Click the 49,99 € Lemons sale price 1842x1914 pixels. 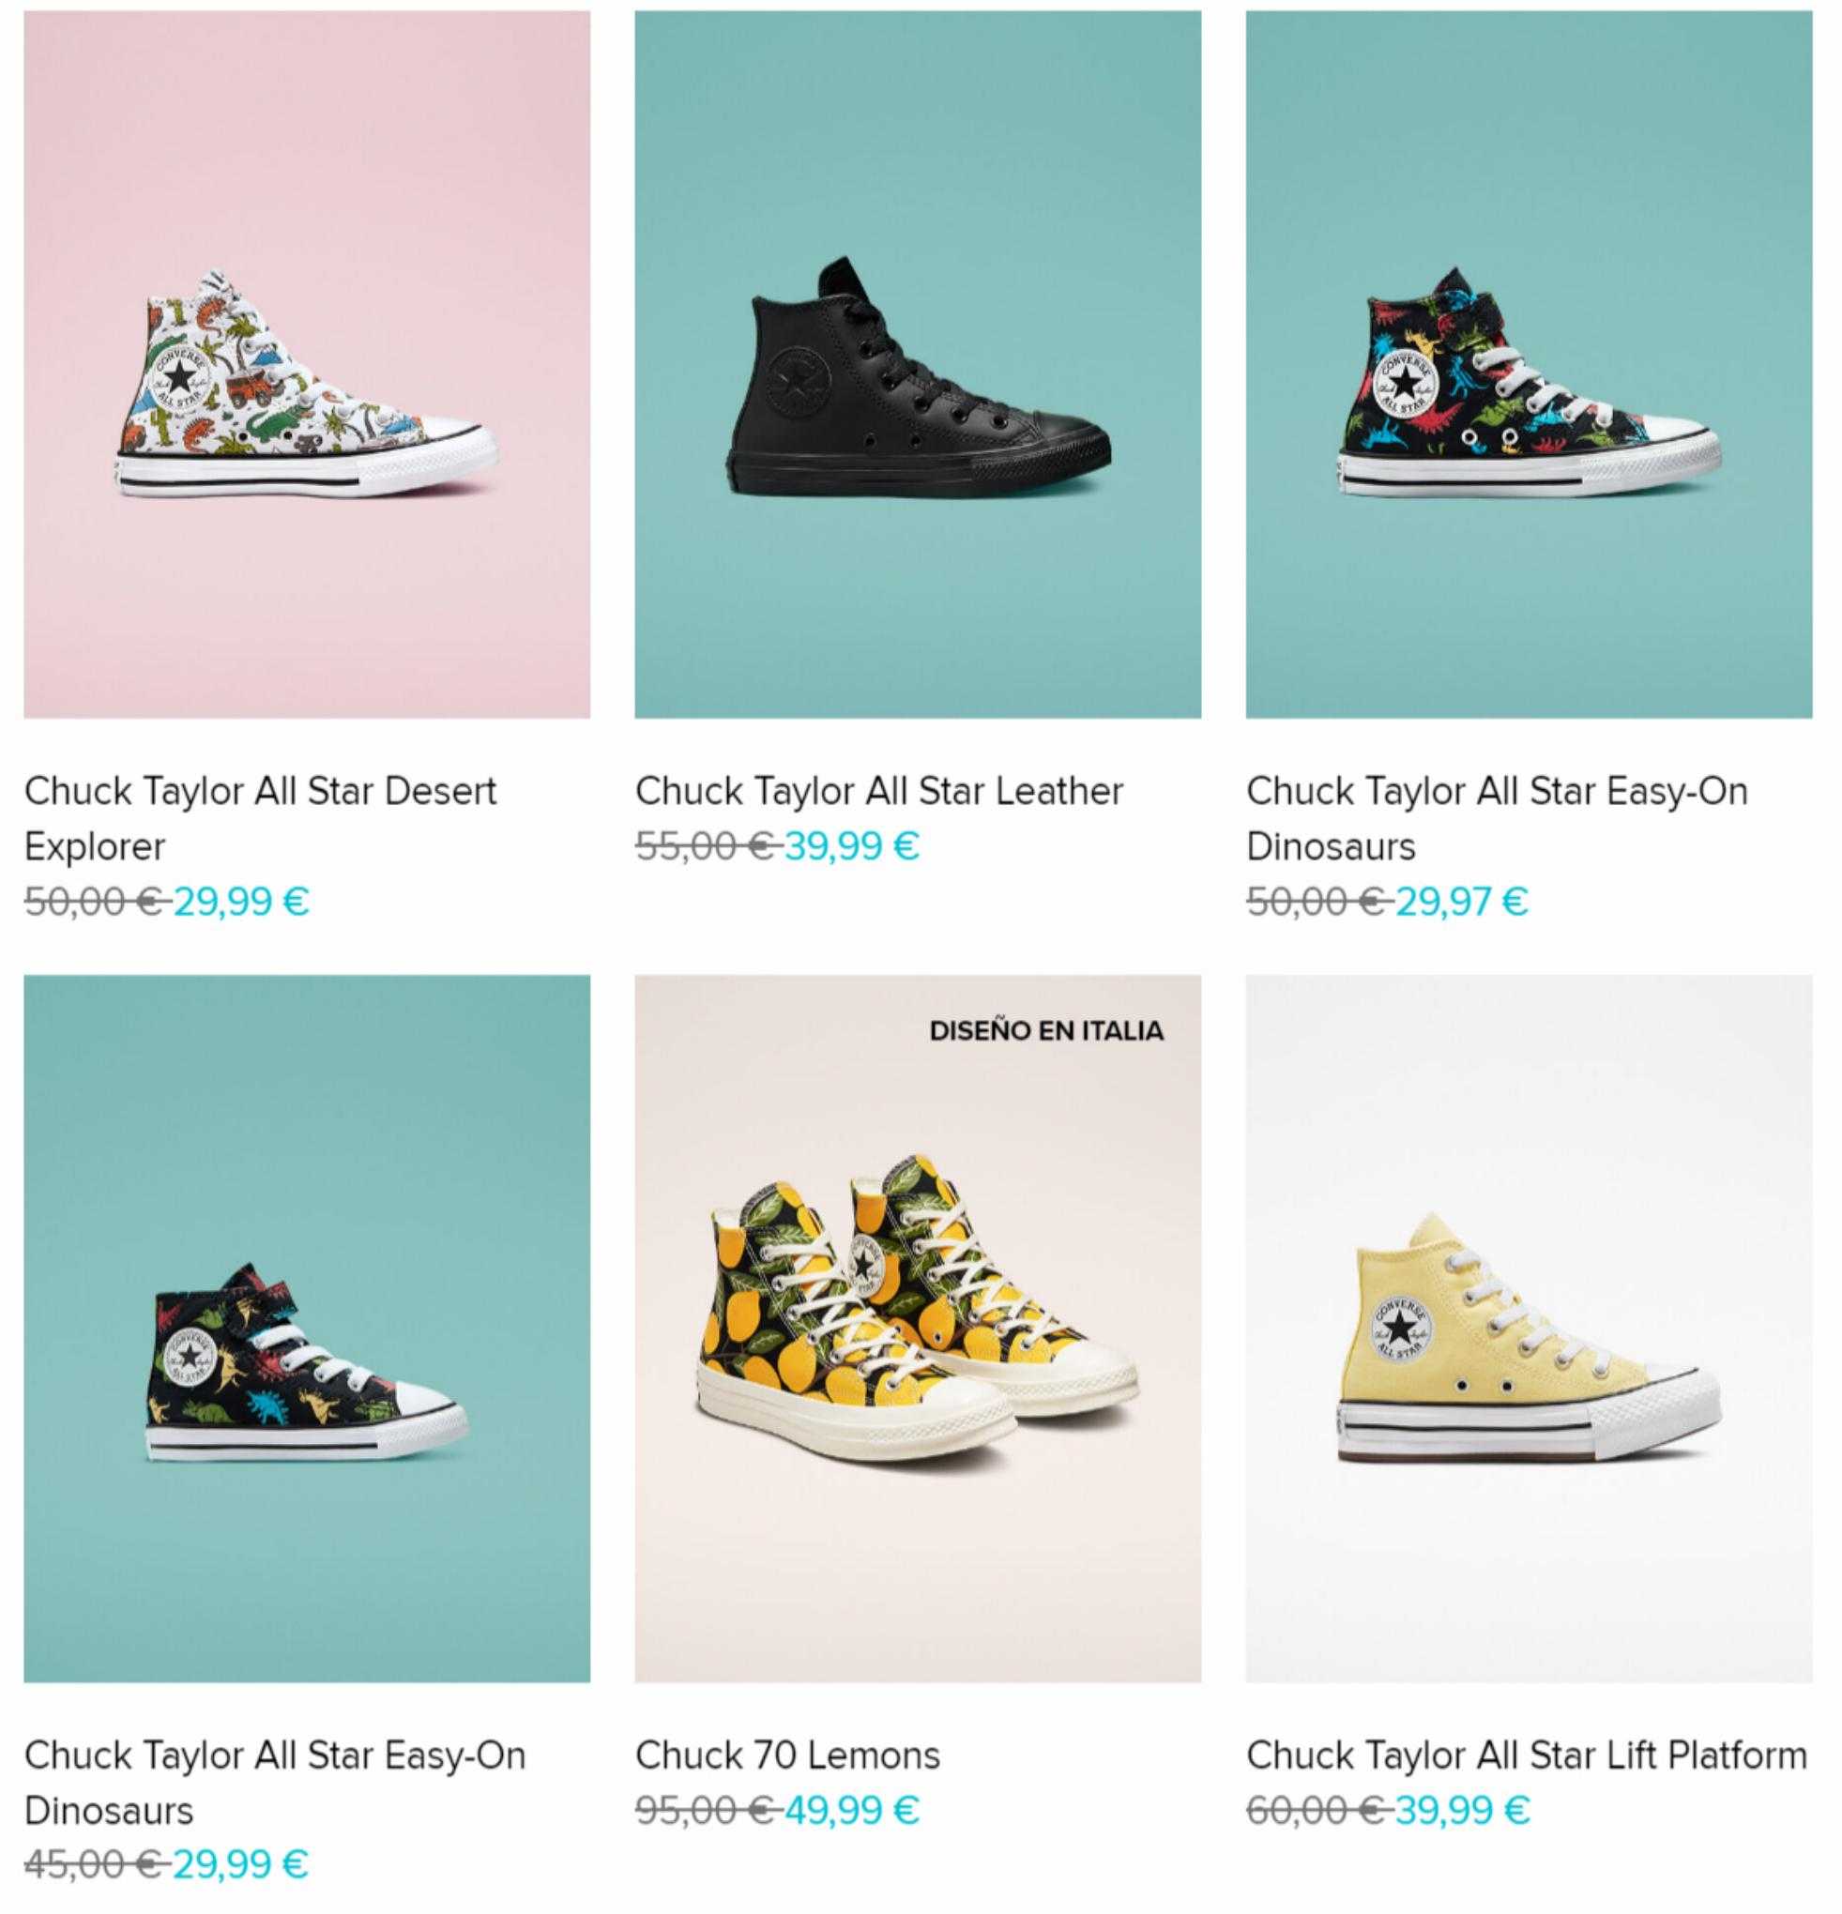852,1810
